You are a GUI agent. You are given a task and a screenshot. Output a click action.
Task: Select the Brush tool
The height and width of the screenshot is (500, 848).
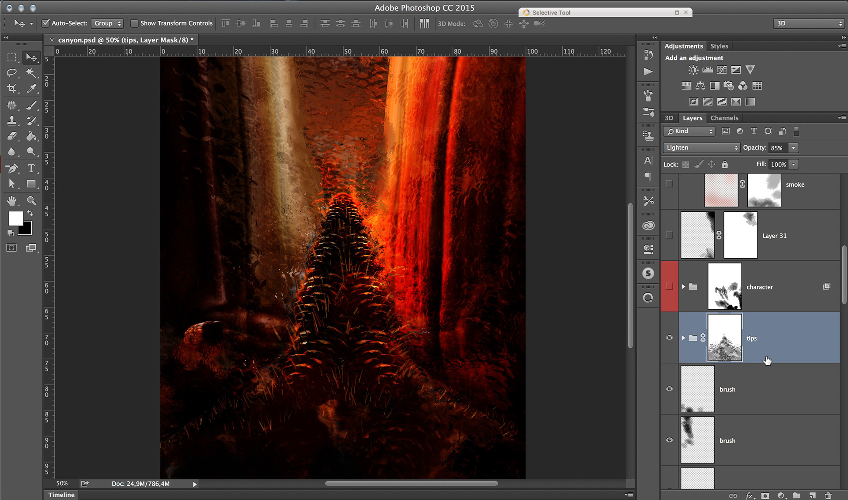31,105
